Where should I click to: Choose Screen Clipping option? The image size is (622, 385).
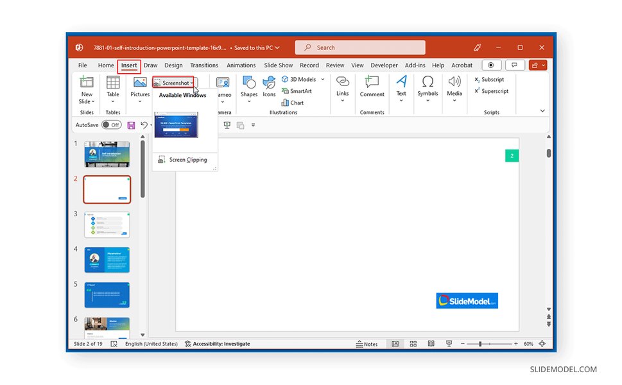(185, 160)
